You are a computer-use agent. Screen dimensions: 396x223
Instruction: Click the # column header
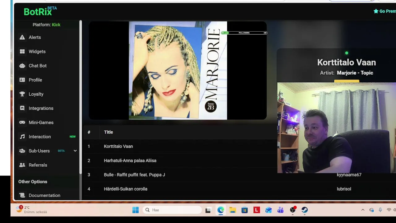[x=89, y=132]
